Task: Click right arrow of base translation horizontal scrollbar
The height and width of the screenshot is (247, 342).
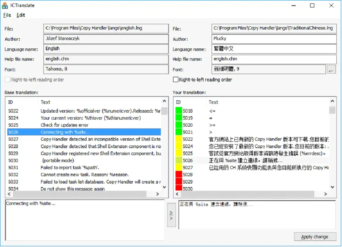Action: click(157, 194)
